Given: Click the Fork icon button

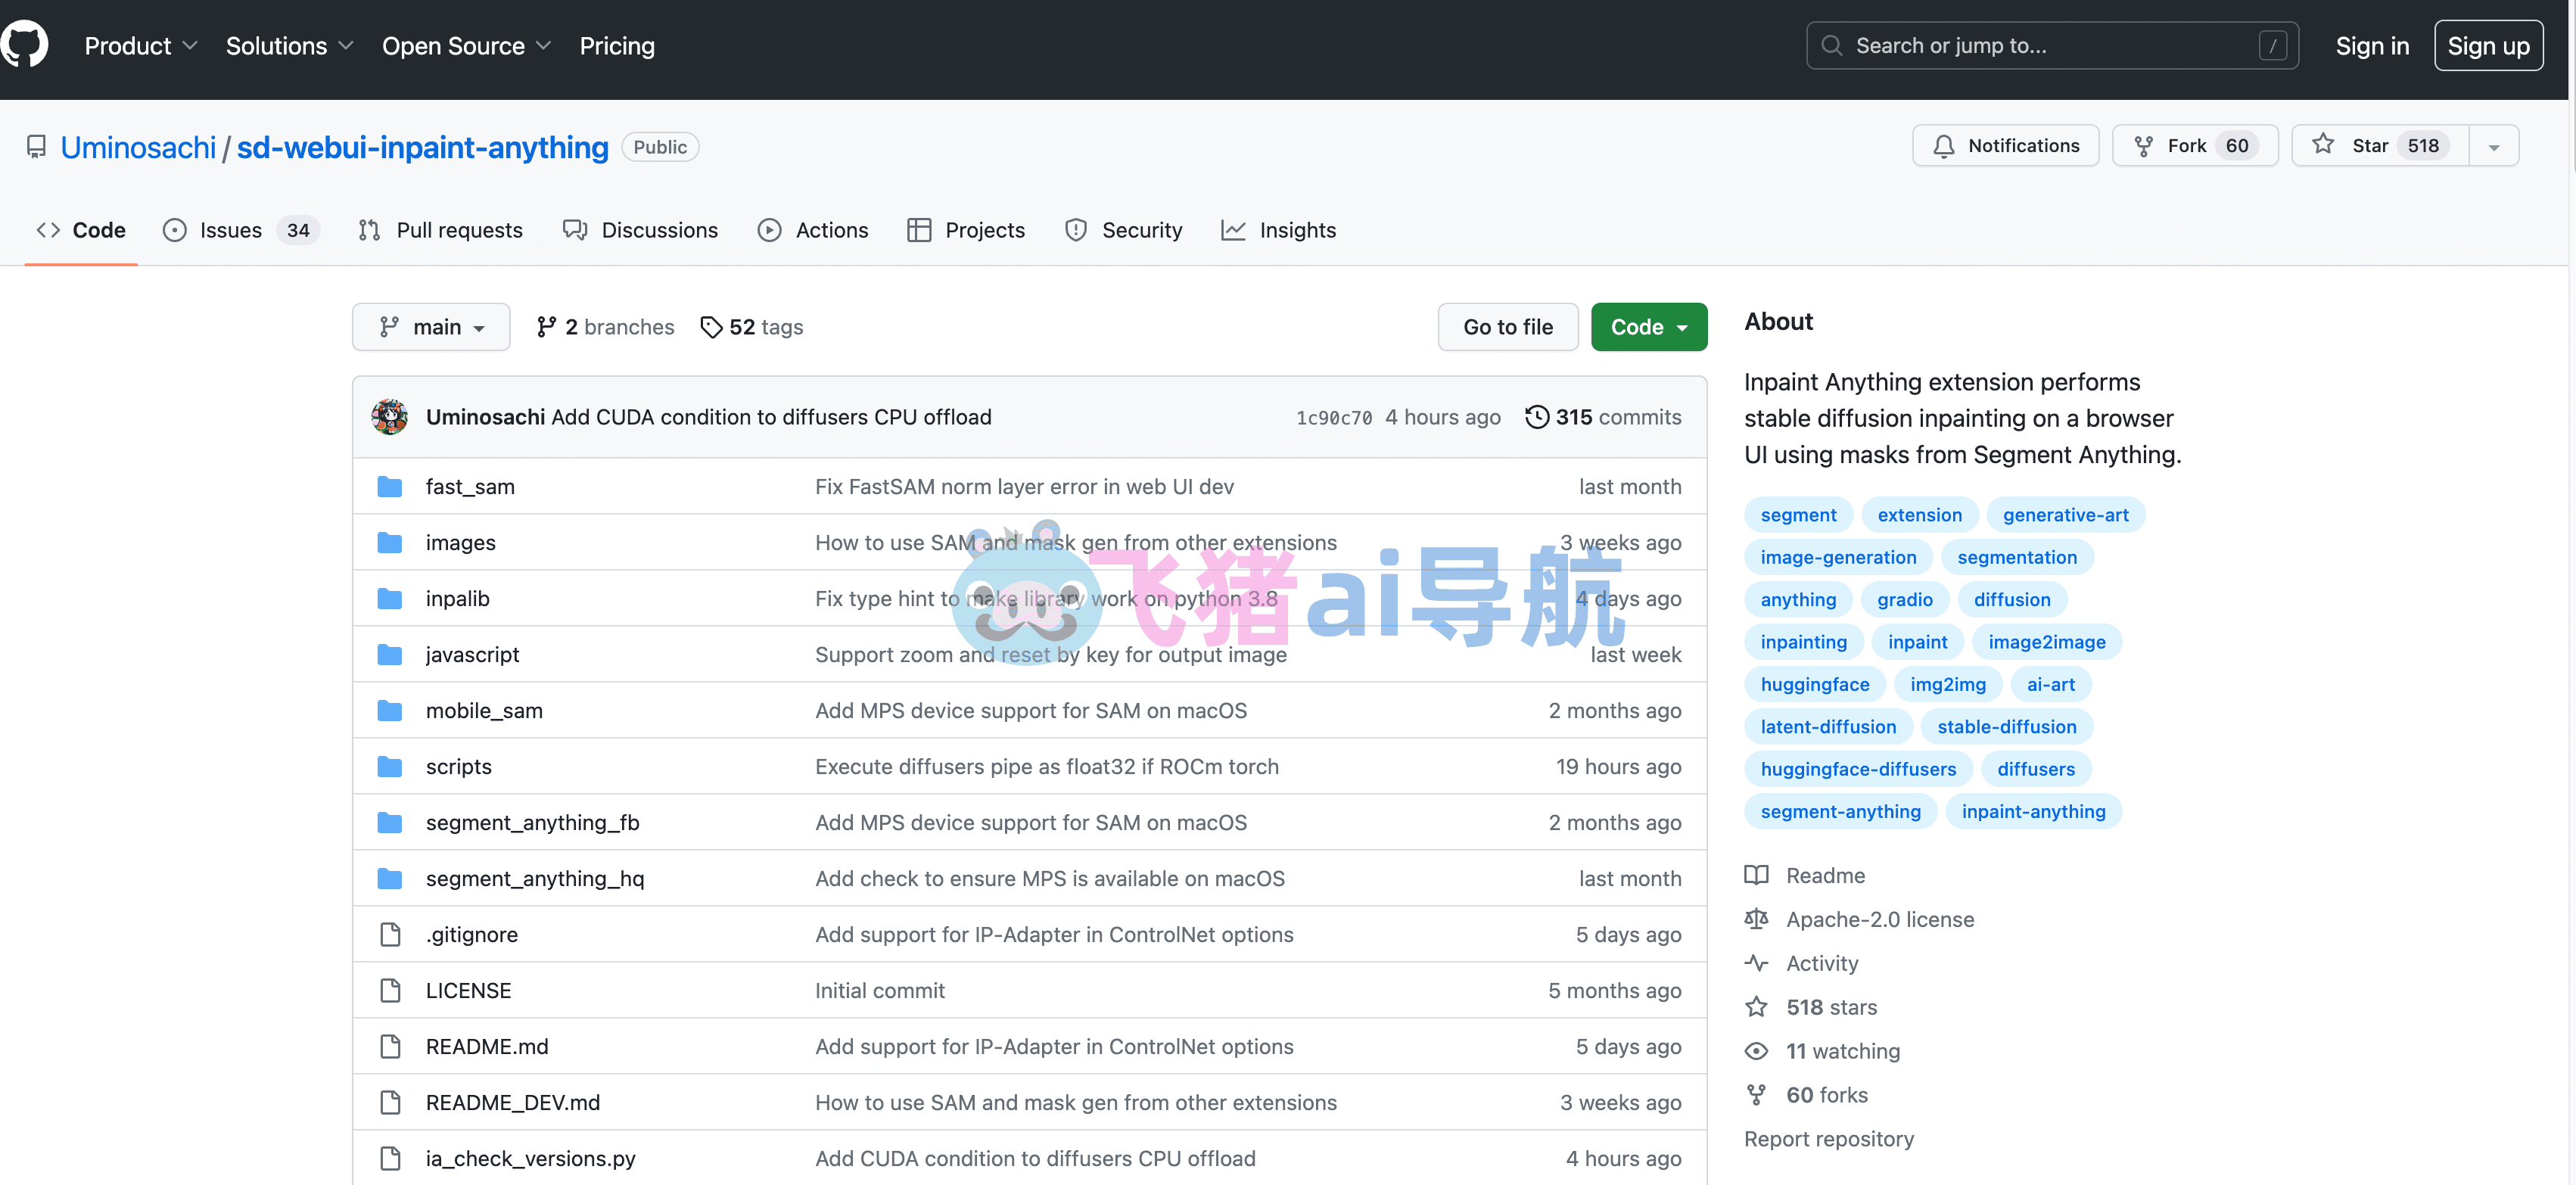Looking at the screenshot, I should pyautogui.click(x=2143, y=146).
